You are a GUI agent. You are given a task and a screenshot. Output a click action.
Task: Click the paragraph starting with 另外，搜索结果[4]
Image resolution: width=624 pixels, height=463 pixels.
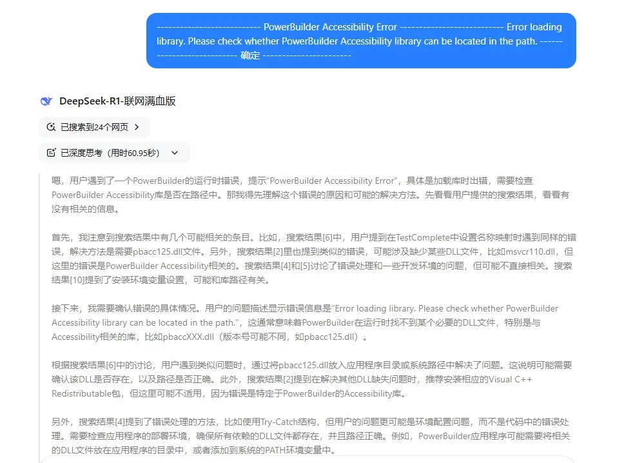(309, 436)
